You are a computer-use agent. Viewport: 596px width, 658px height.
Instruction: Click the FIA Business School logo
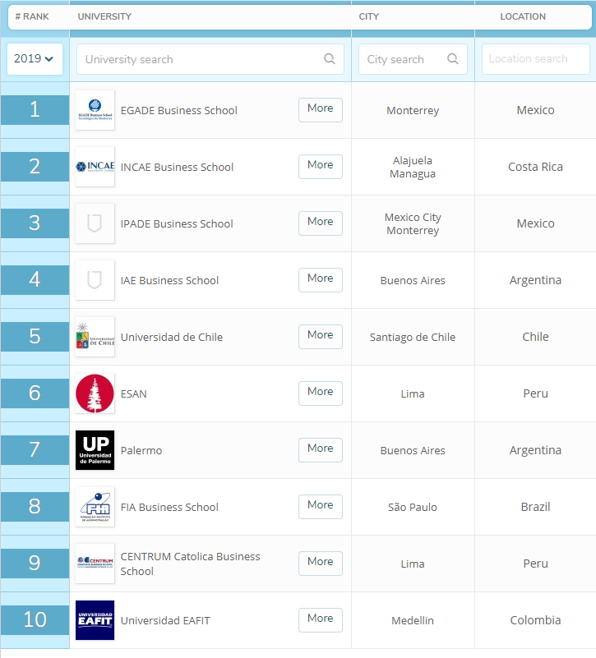click(x=95, y=507)
